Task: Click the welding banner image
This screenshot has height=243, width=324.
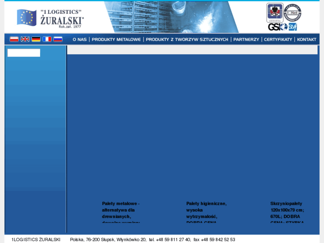Action: click(x=171, y=17)
